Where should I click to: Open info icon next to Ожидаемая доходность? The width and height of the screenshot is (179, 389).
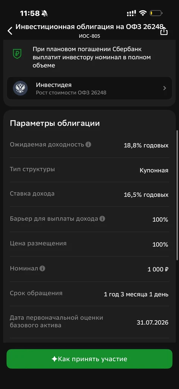click(x=88, y=144)
